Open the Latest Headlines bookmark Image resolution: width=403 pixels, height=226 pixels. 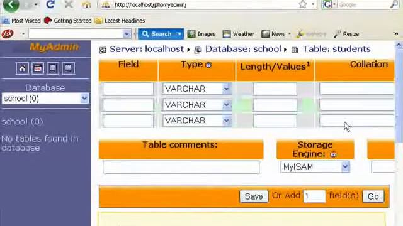(x=120, y=21)
